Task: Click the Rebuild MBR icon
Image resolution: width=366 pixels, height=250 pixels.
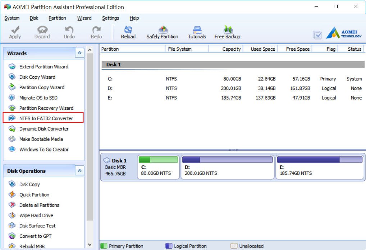Action: (x=12, y=246)
